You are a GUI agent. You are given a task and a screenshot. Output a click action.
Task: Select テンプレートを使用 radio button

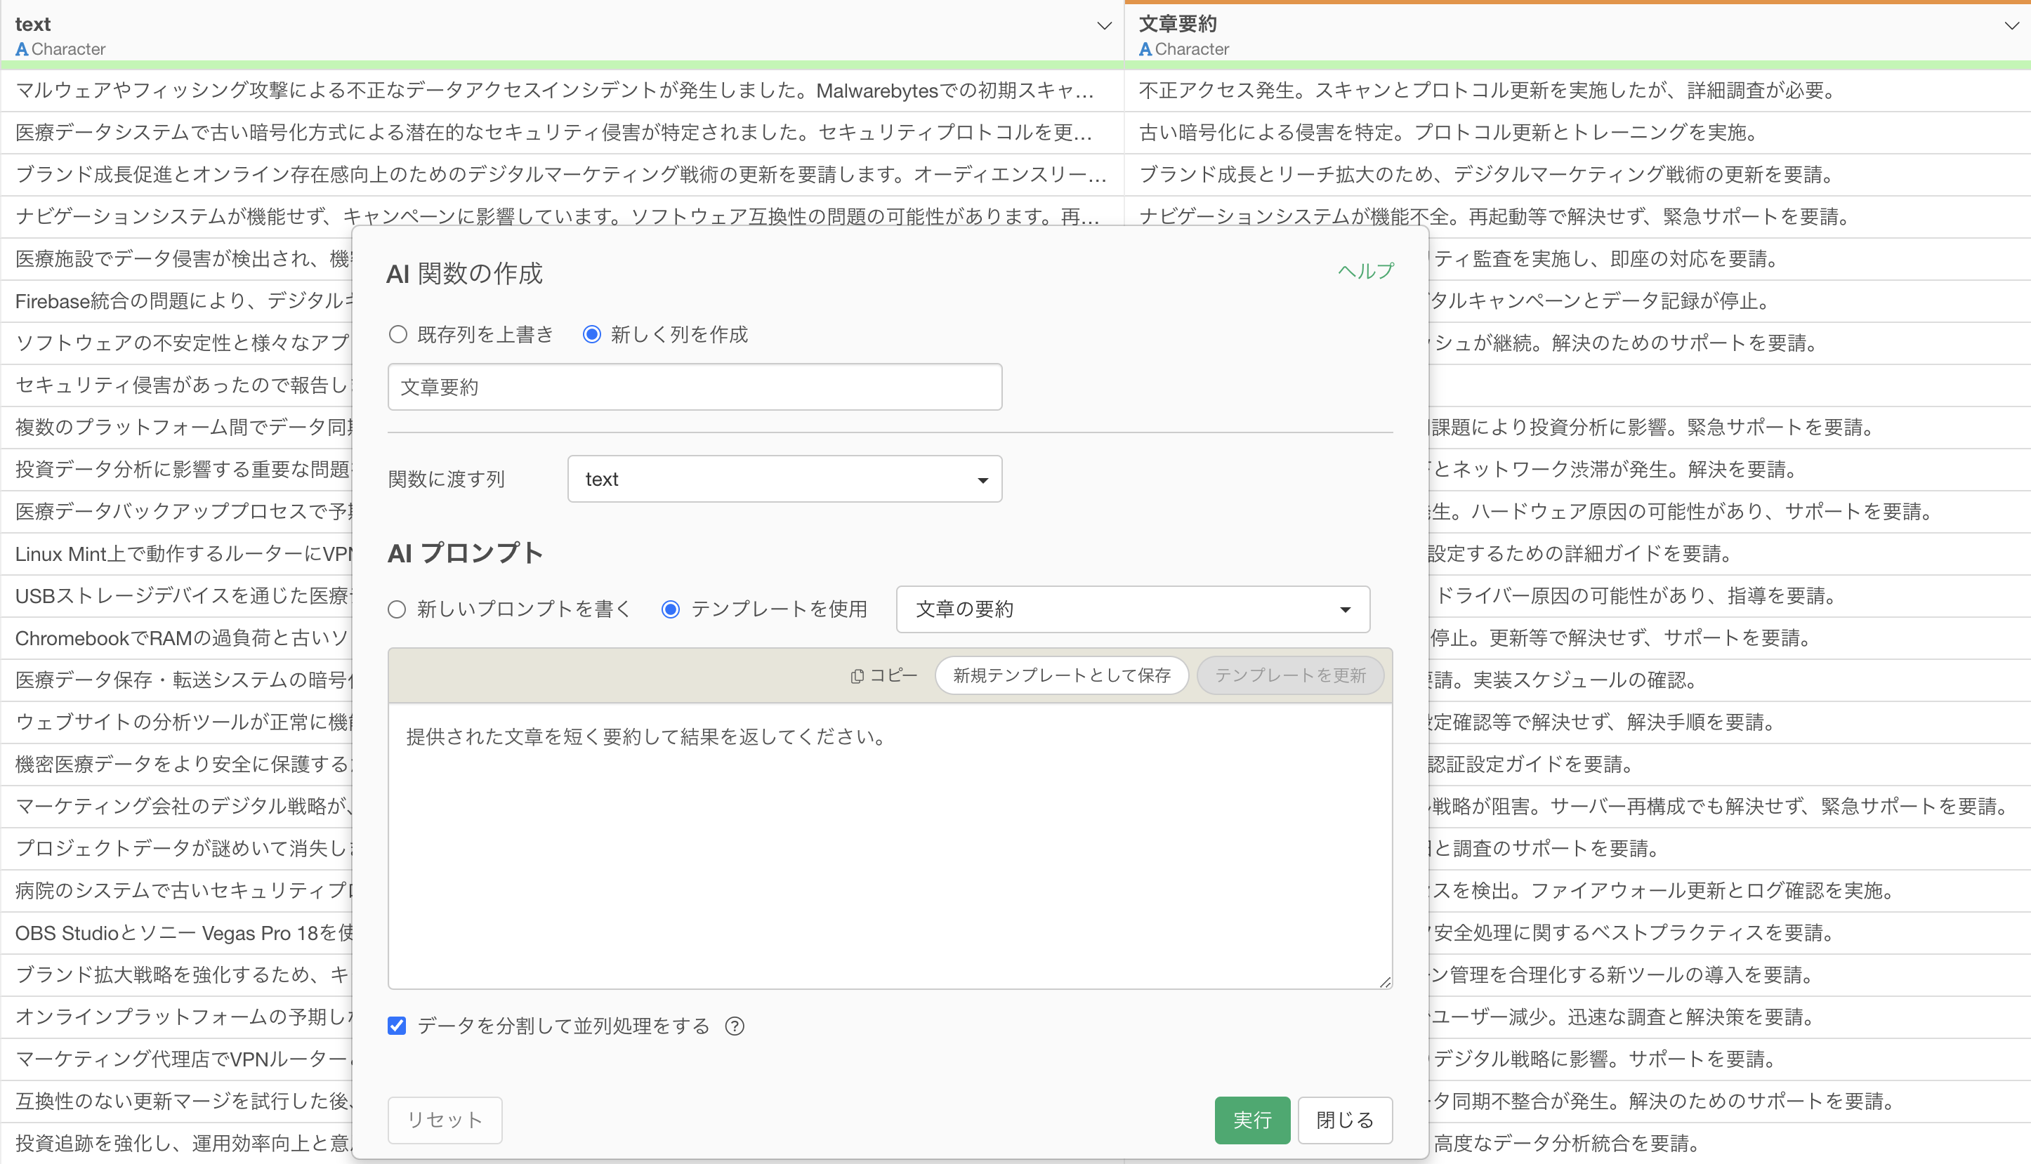(x=671, y=609)
